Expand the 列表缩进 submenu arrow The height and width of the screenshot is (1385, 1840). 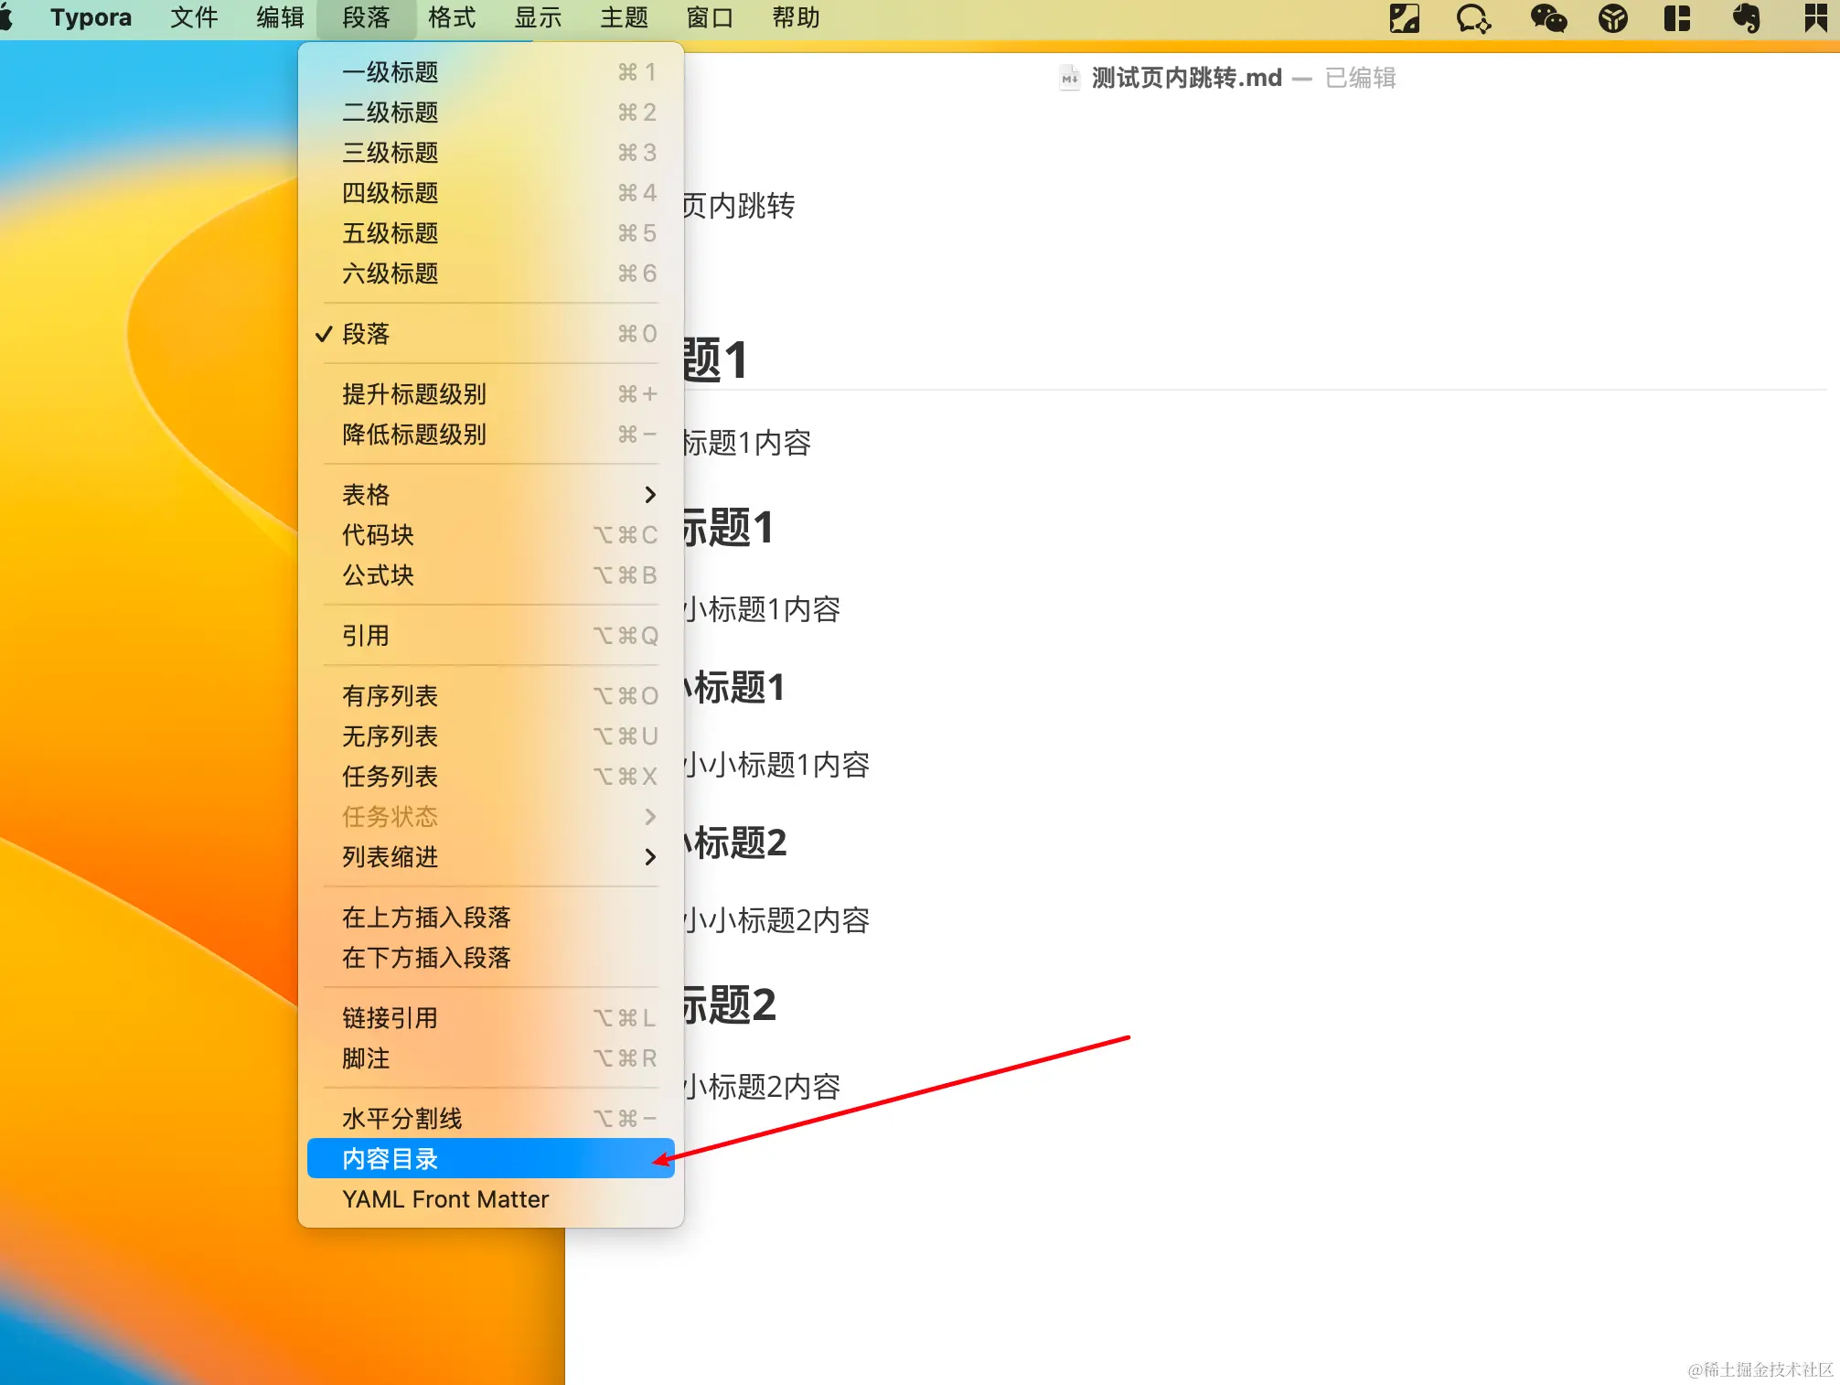(x=649, y=857)
